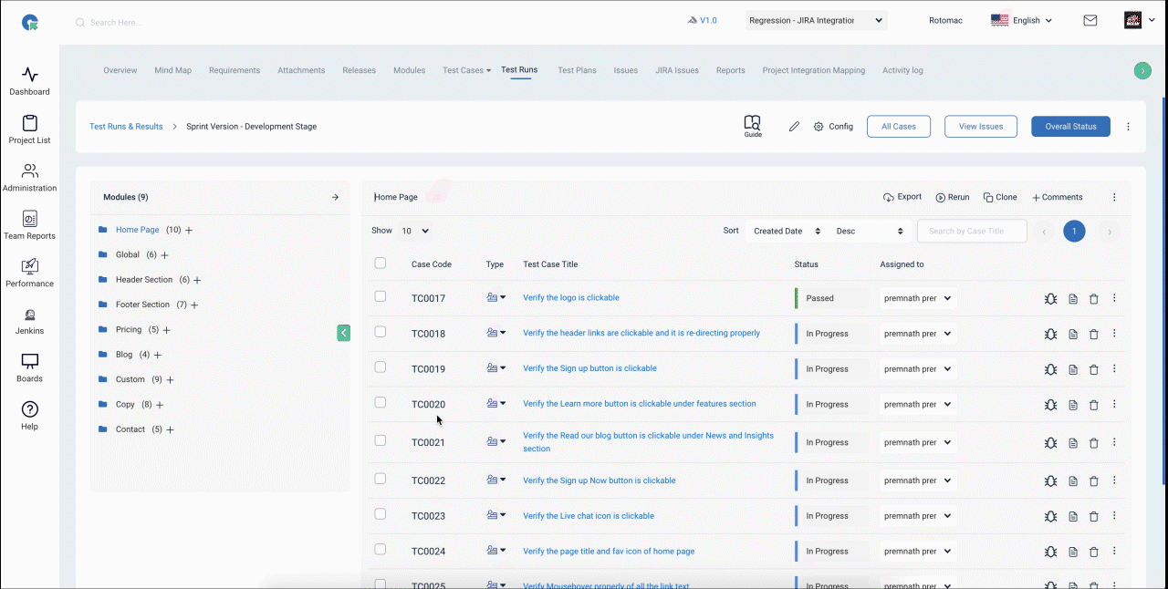Open the 'Verify the logo is clickable' link
This screenshot has height=589, width=1168.
[571, 298]
